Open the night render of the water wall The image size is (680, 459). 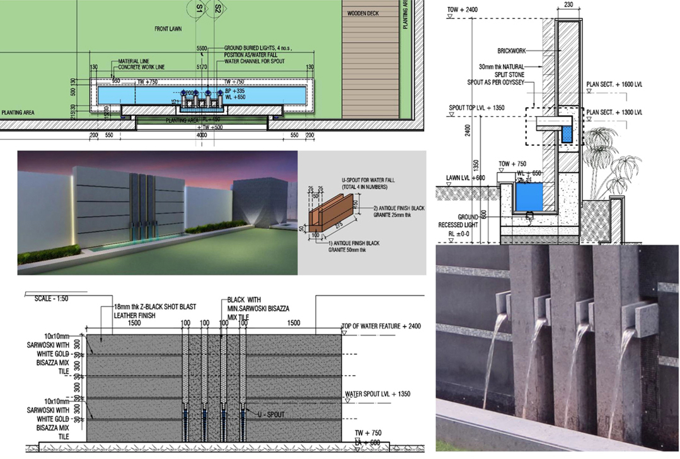point(158,212)
